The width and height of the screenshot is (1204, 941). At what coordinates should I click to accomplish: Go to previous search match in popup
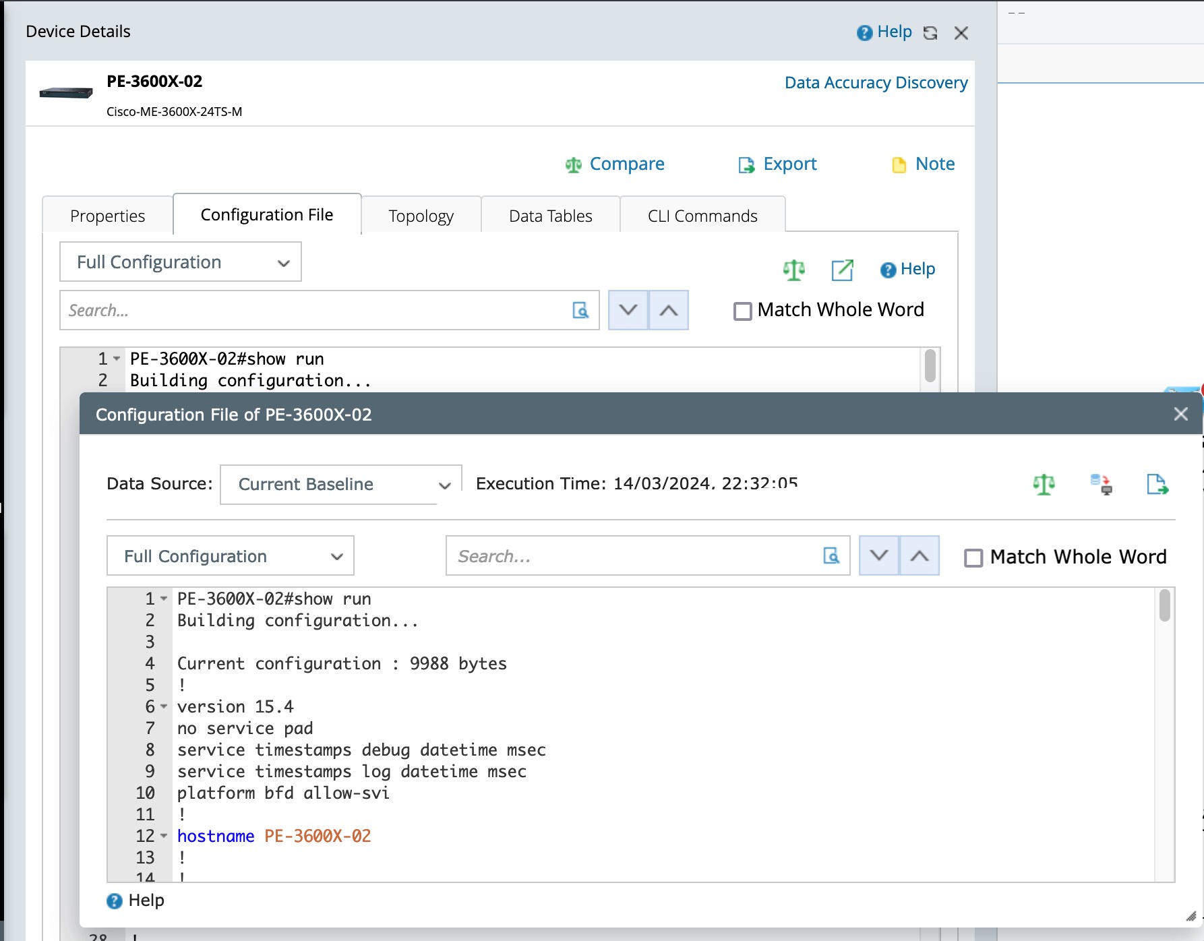pos(920,555)
